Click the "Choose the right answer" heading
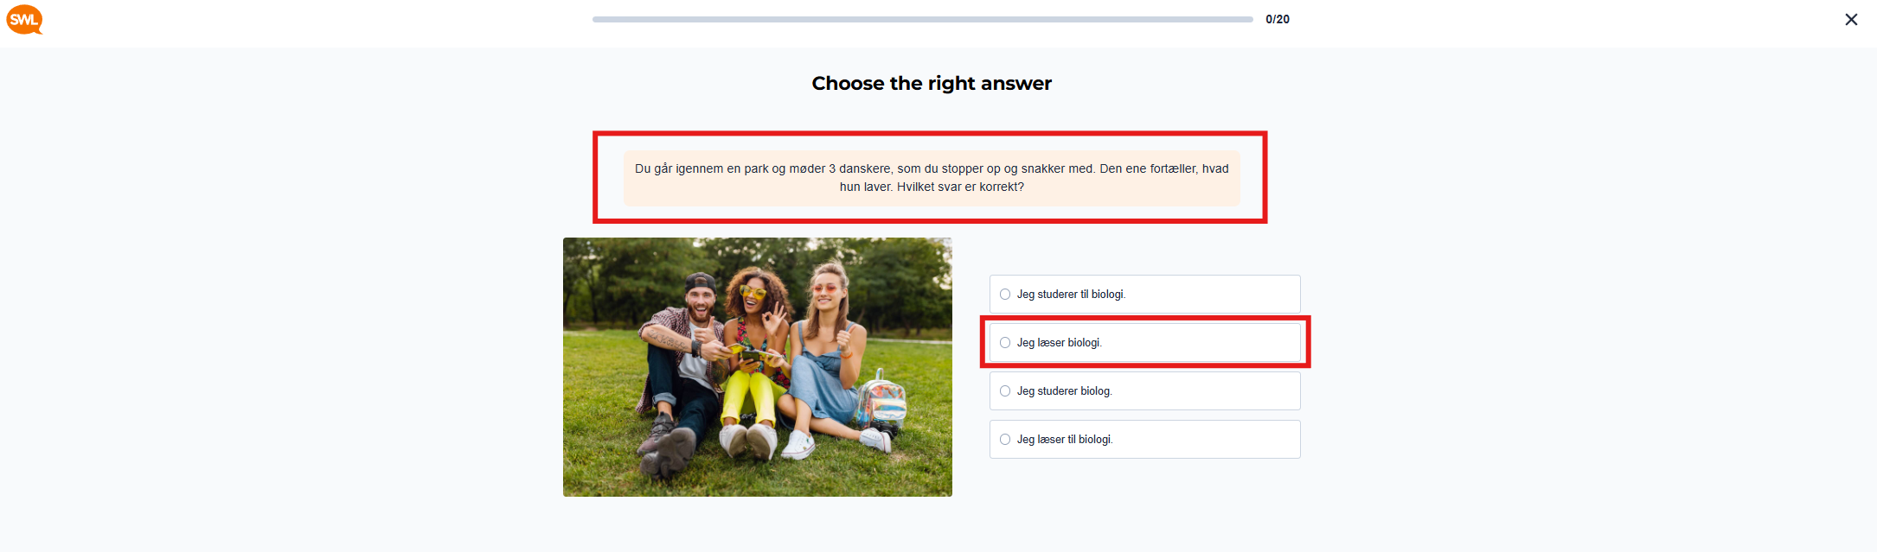The image size is (1877, 552). tap(932, 84)
